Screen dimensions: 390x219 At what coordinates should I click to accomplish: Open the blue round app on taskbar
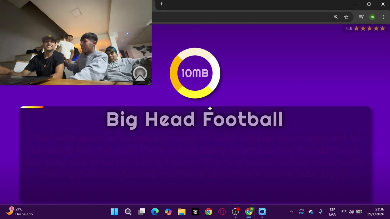262,212
